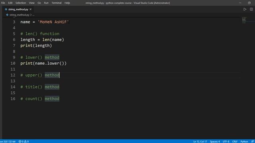
Task: Click 'length = len(name)' code line
Action: pyautogui.click(x=42, y=40)
